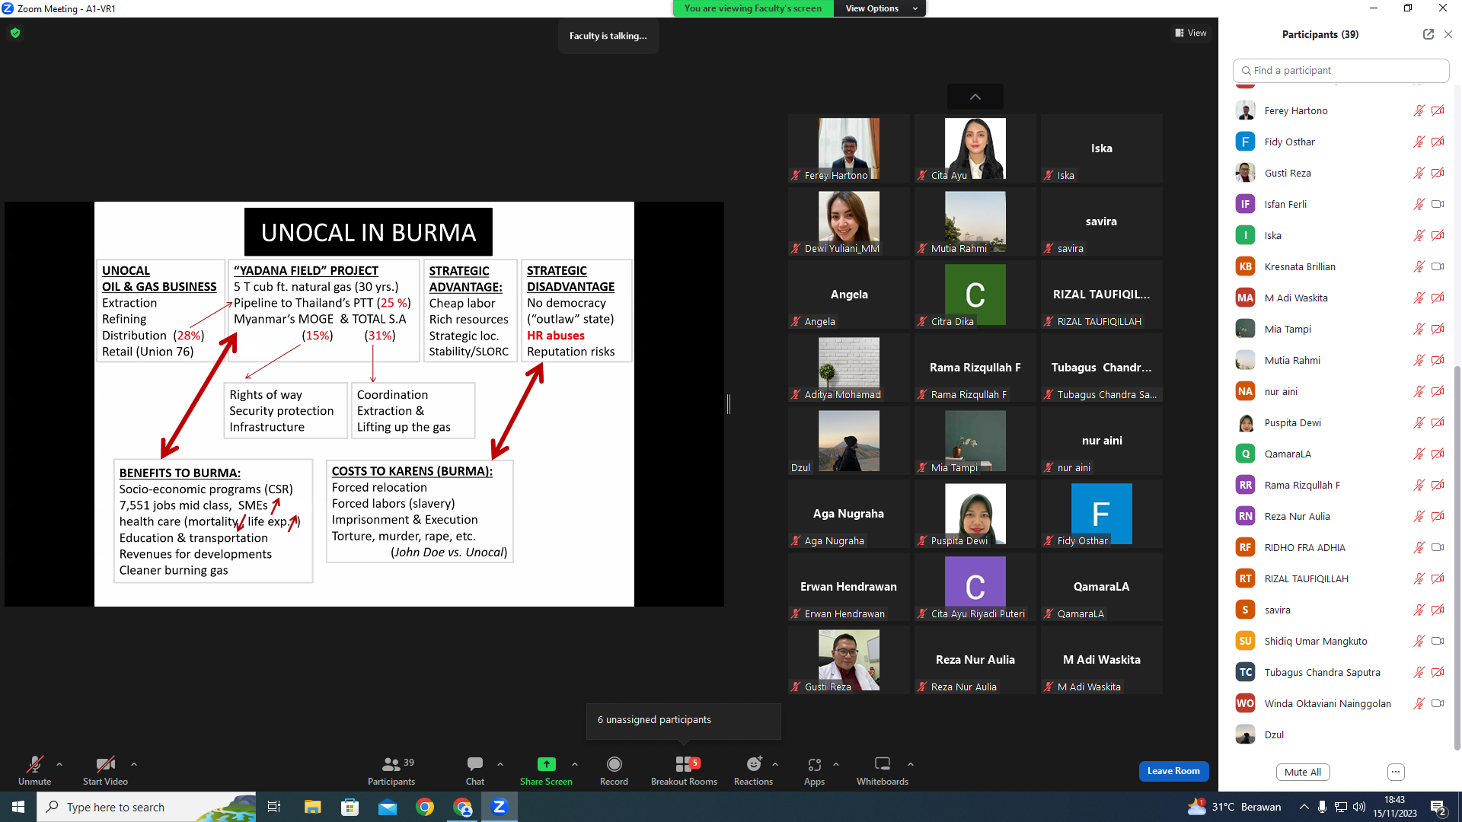The height and width of the screenshot is (822, 1462).
Task: Select Tubagus Chandra Saputra in the participants list
Action: (x=1340, y=672)
